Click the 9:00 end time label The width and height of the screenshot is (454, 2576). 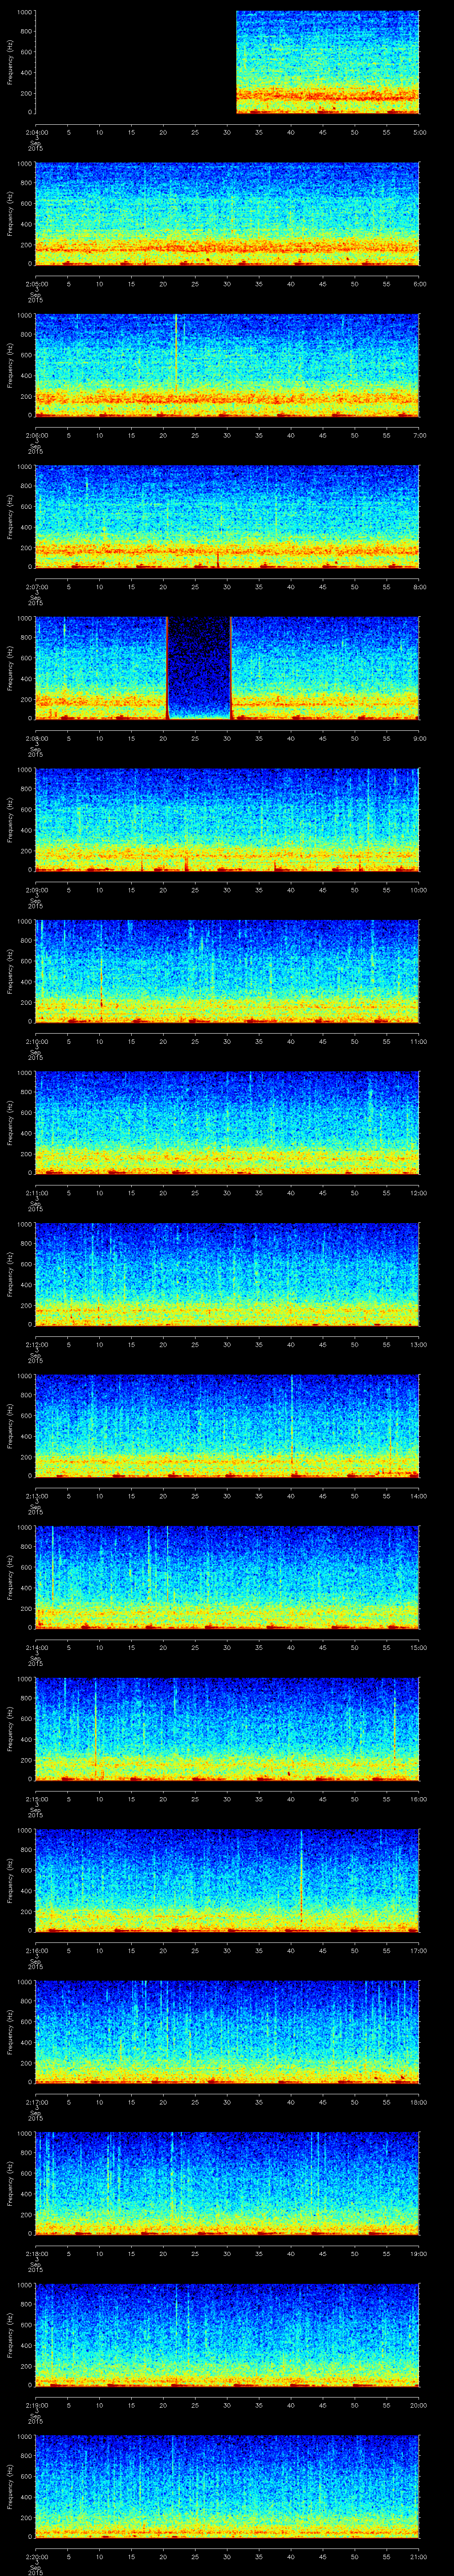pyautogui.click(x=420, y=738)
